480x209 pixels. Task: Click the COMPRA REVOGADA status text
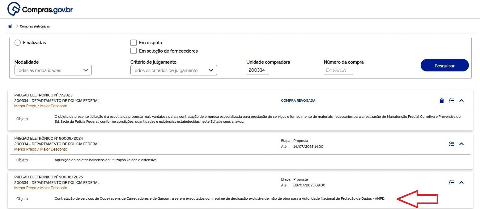click(x=298, y=100)
